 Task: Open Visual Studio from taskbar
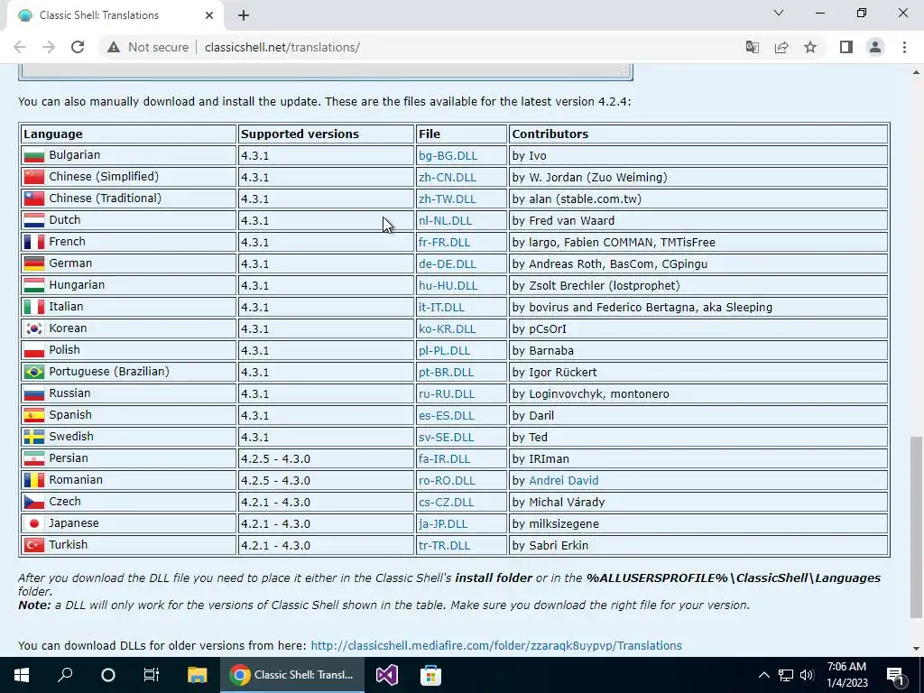(x=387, y=675)
